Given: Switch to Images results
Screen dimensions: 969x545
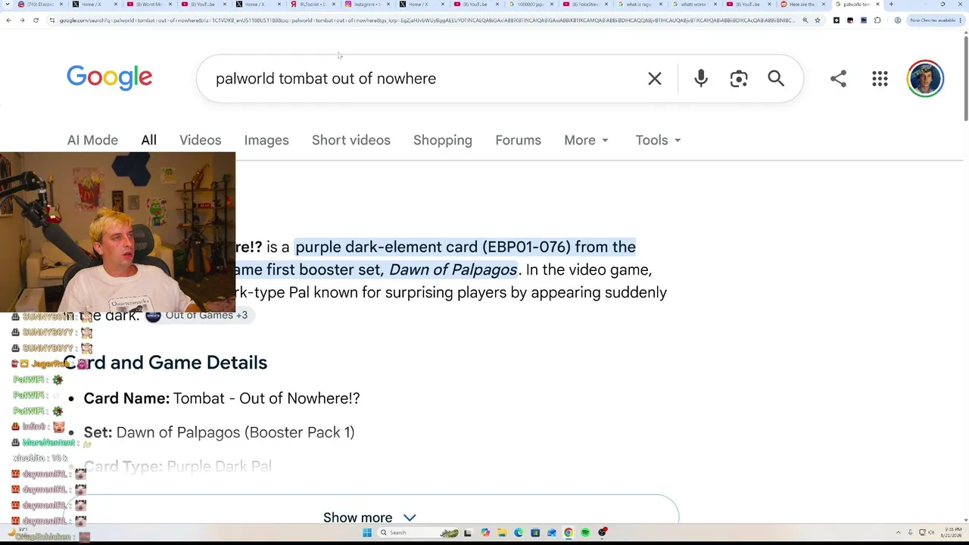Looking at the screenshot, I should pos(266,140).
